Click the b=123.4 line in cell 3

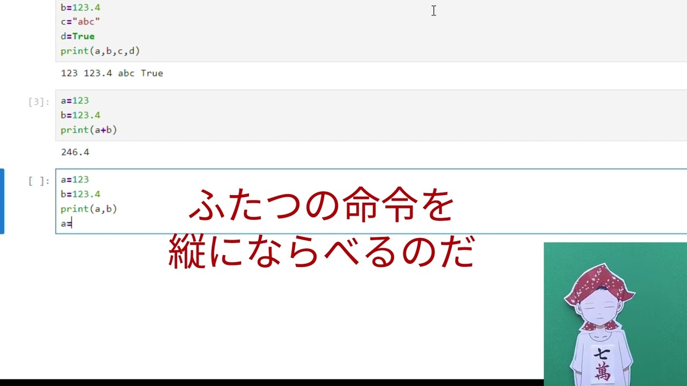81,115
